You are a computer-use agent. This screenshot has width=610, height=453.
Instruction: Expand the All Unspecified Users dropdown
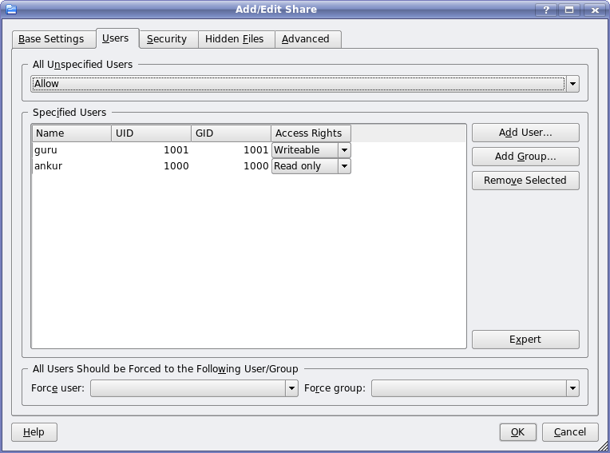pos(572,84)
